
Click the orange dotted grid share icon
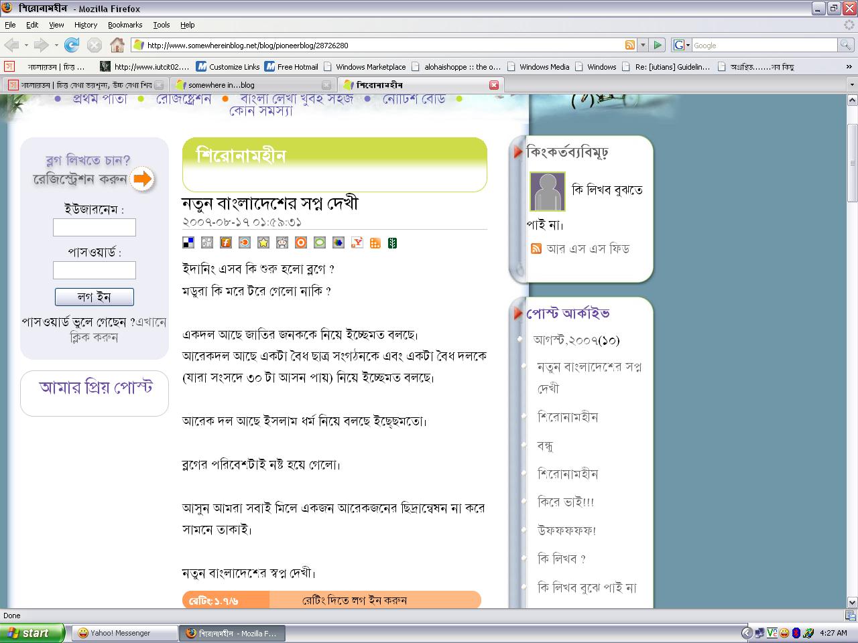tap(375, 242)
